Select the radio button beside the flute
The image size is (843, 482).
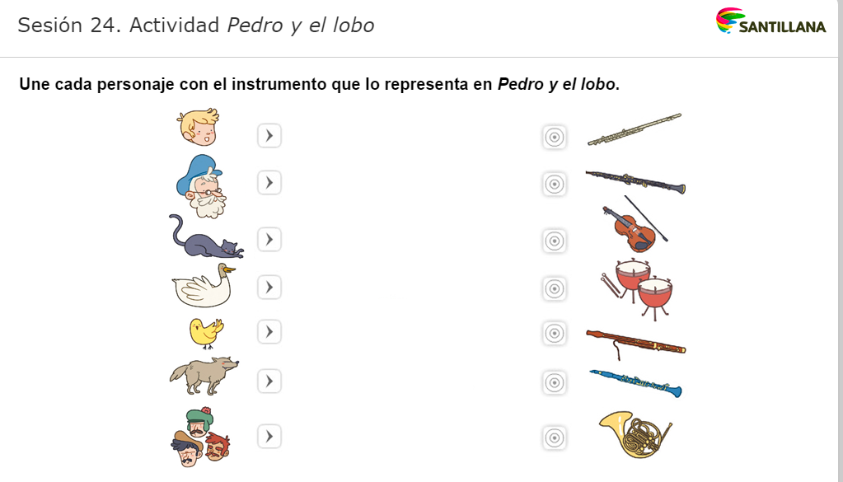click(555, 138)
